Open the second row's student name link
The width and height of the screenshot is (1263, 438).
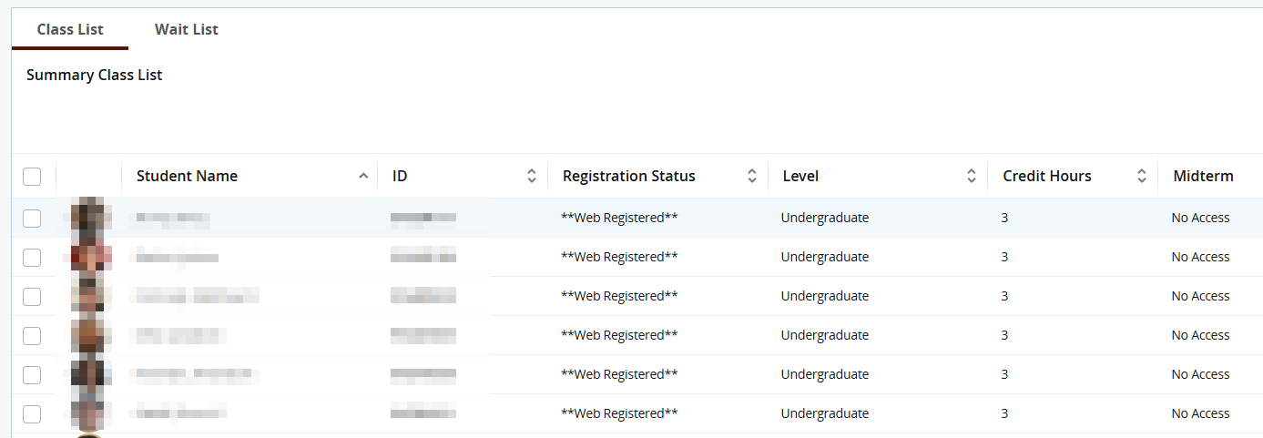pos(175,258)
